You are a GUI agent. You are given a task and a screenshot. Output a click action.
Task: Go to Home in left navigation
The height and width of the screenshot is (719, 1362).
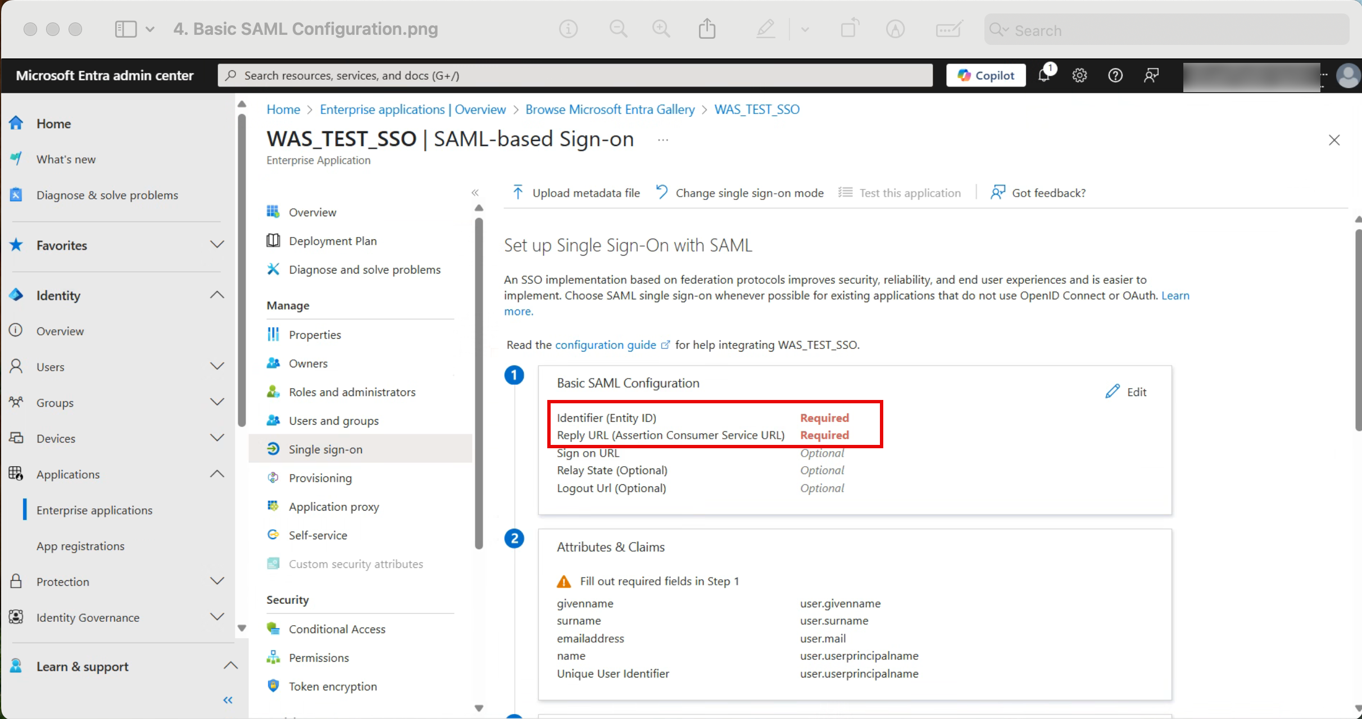coord(53,124)
